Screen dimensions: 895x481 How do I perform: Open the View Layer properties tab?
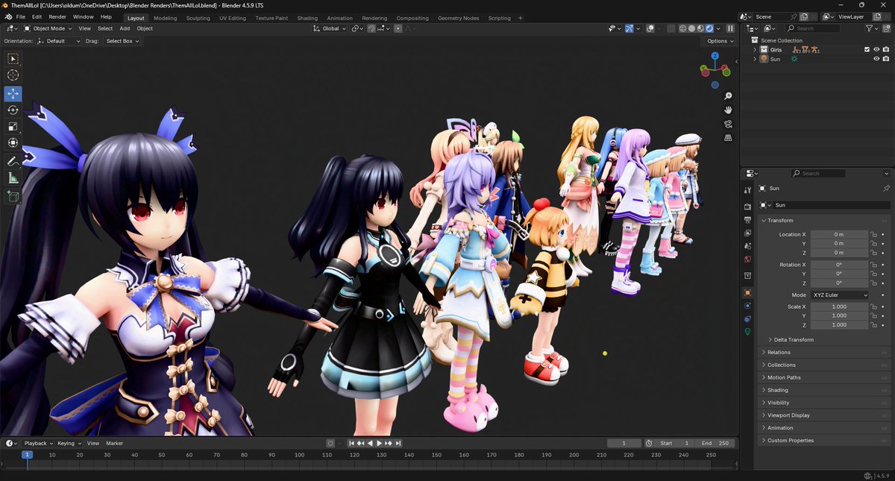tap(747, 233)
